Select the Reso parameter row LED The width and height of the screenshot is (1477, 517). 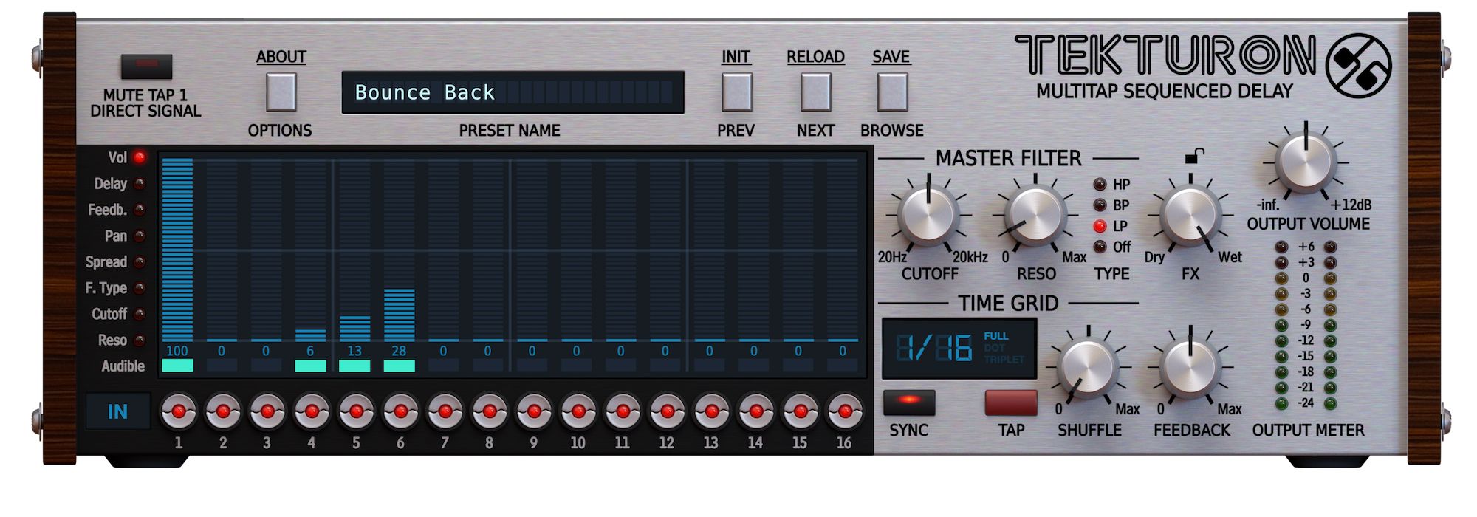(139, 340)
